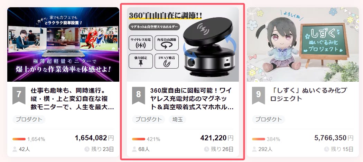Open title 「しずく」ぬいぐるみ化プロジェクト
Viewport: 363px width, 162px height.
[x=308, y=94]
